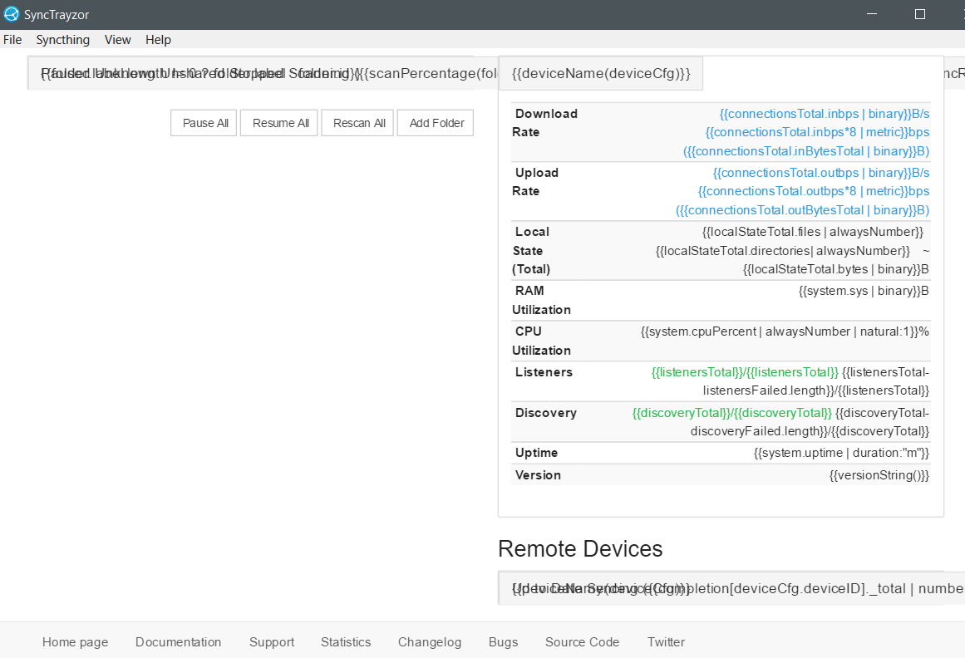The width and height of the screenshot is (965, 658).
Task: Open the Syncthing menu
Action: coord(63,40)
